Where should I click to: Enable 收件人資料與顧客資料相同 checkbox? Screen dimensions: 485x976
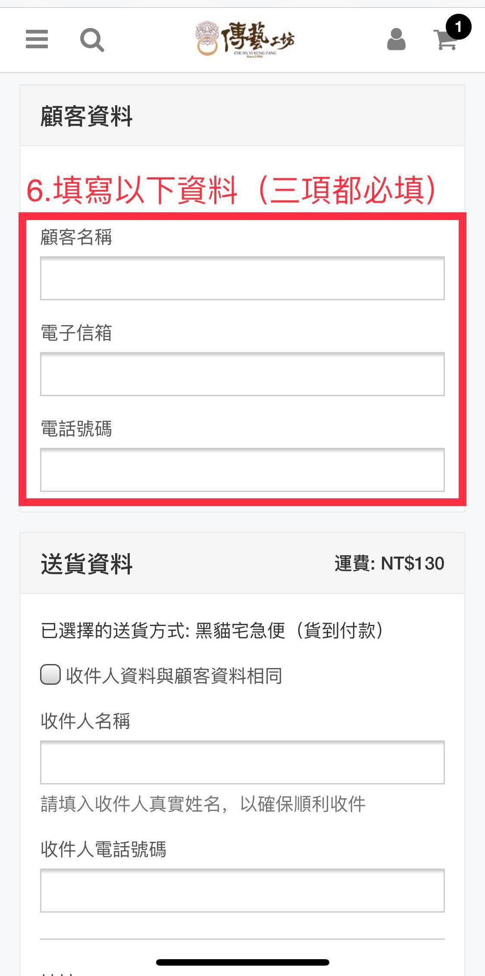coord(50,675)
